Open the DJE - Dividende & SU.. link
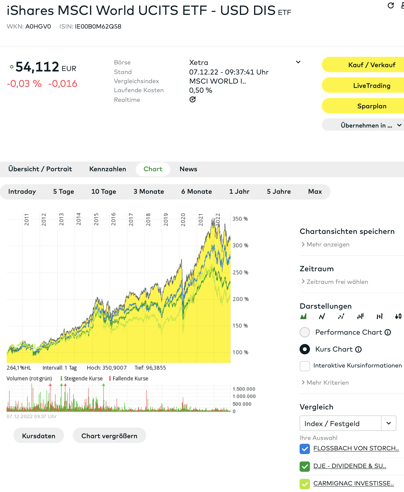The height and width of the screenshot is (492, 404). click(x=349, y=466)
